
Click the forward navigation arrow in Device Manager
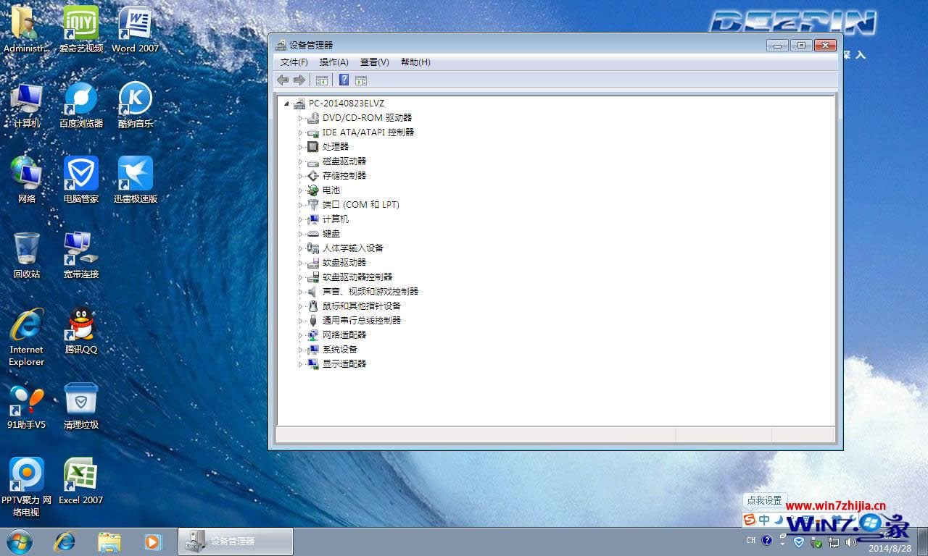pyautogui.click(x=299, y=80)
